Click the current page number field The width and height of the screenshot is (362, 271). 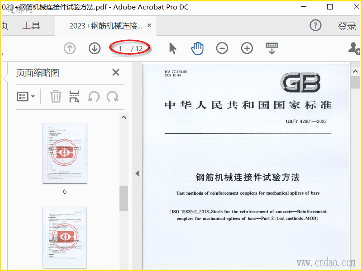120,49
